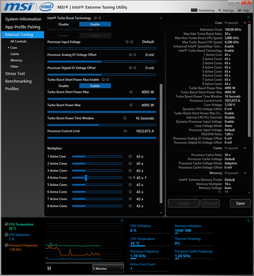Collapse the Memory proposed section
254x276 pixels.
point(245,173)
